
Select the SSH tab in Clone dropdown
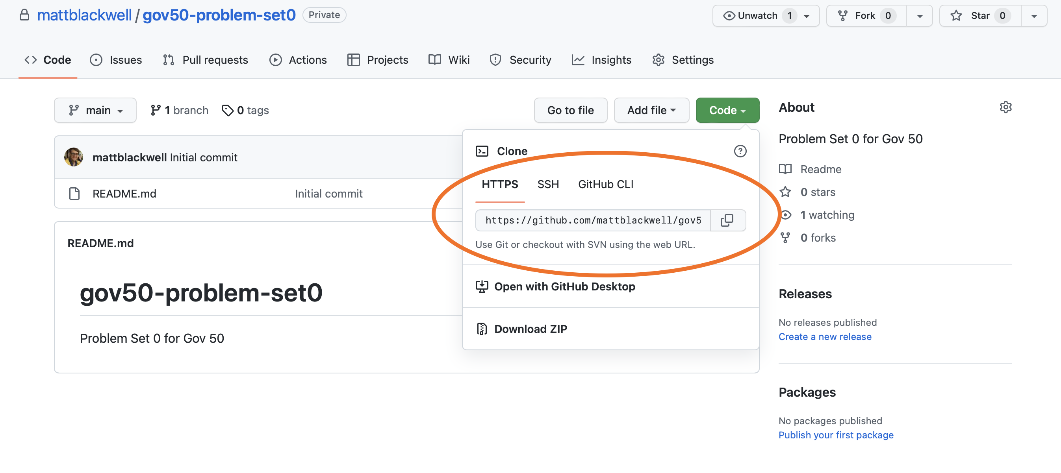click(x=547, y=184)
